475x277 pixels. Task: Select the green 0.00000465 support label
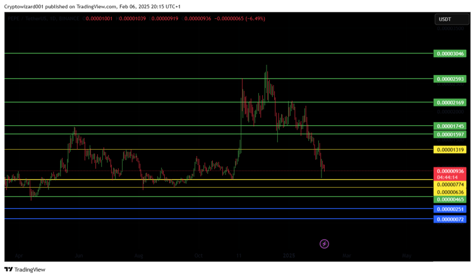(x=450, y=200)
